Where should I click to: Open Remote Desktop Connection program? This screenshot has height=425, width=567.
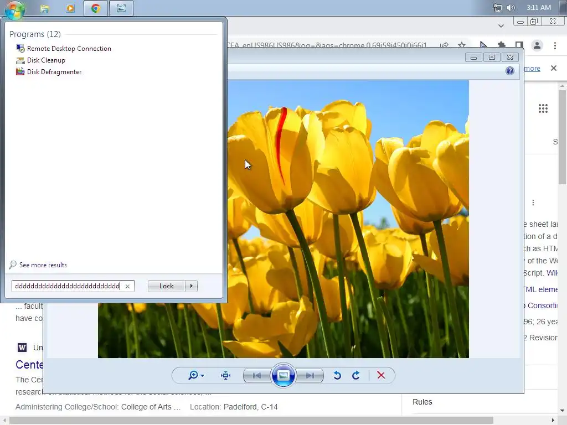click(64, 49)
